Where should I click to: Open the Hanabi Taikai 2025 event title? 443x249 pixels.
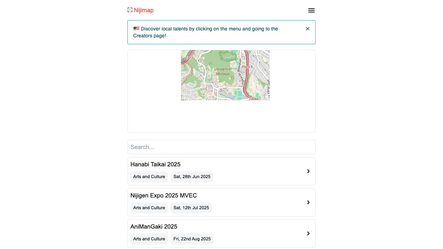click(x=155, y=164)
